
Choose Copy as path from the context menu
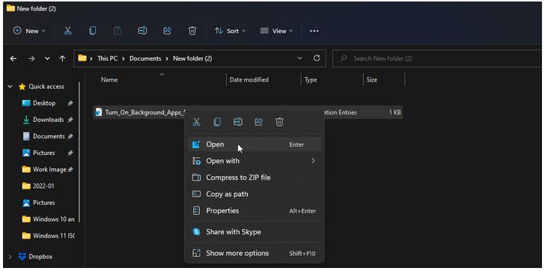point(254,194)
